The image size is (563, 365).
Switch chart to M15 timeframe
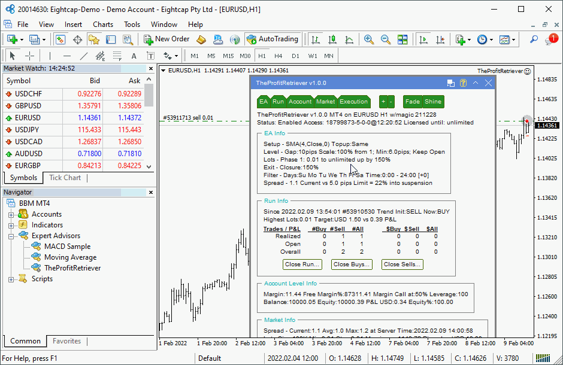click(x=228, y=56)
